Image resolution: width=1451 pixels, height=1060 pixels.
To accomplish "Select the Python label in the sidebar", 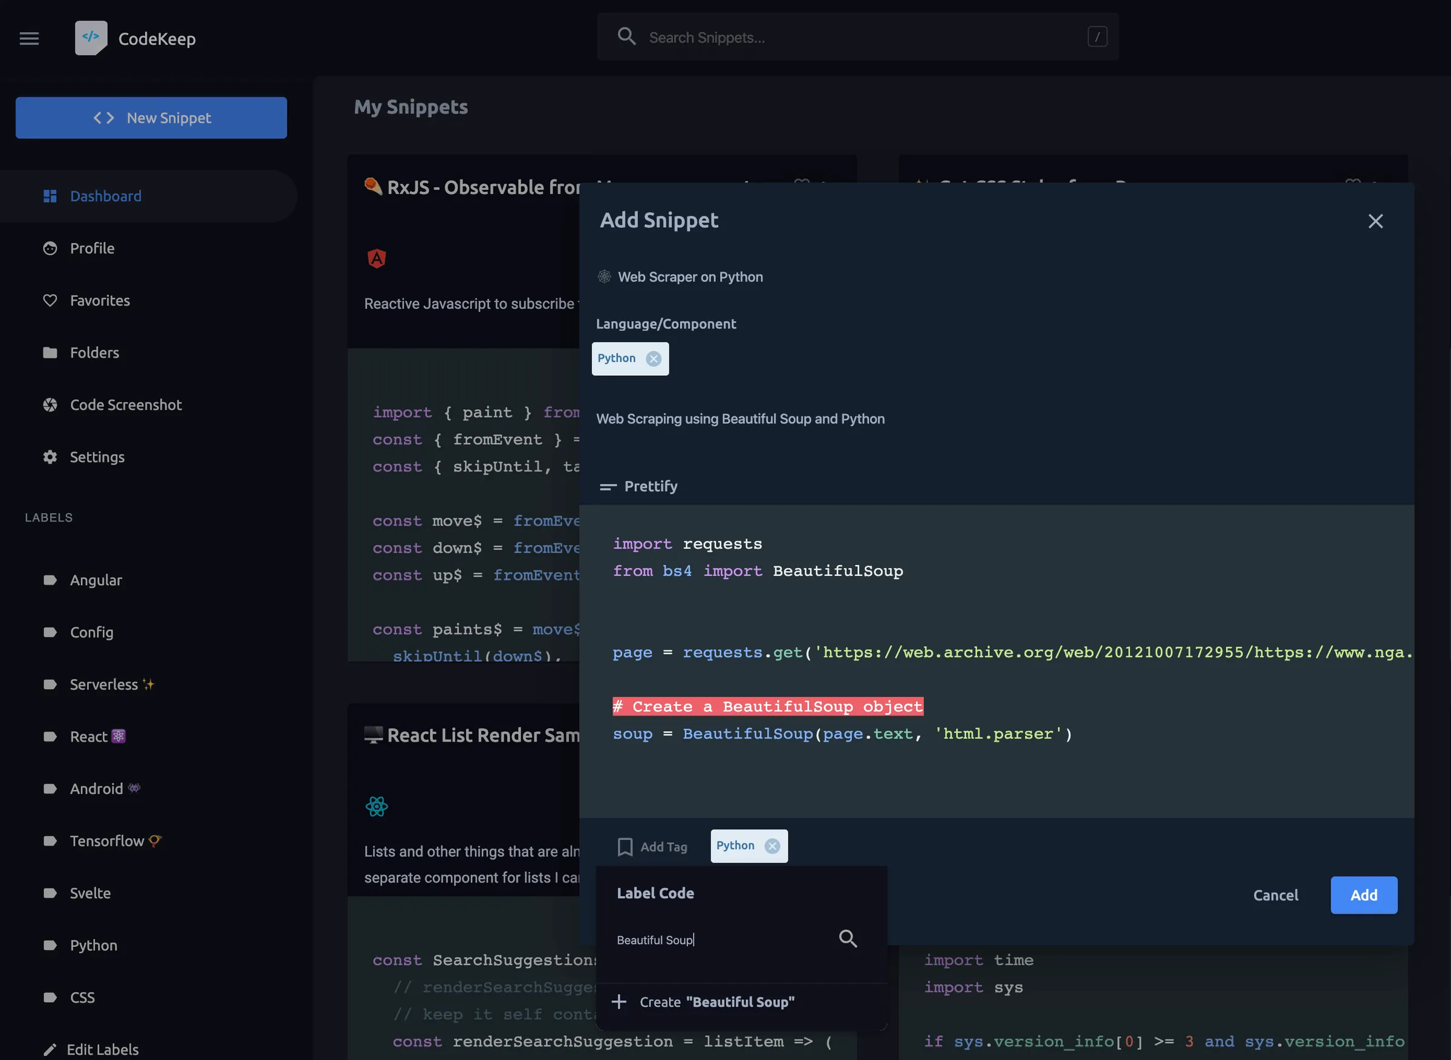I will [x=93, y=945].
